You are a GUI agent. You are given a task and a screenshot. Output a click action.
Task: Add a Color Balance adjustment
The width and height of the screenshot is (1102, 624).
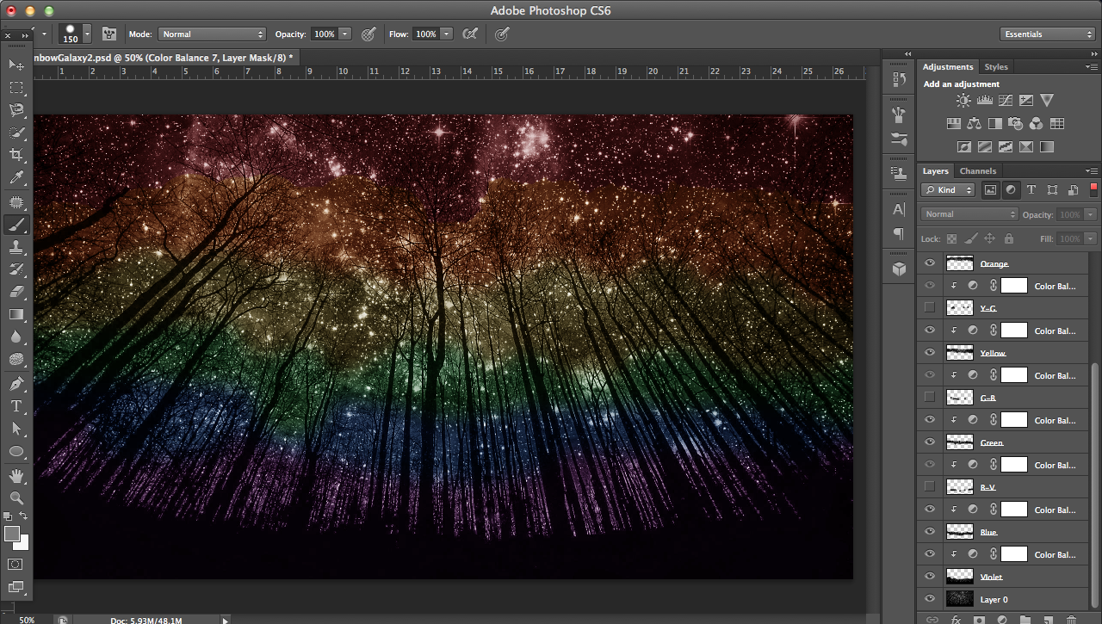tap(975, 124)
